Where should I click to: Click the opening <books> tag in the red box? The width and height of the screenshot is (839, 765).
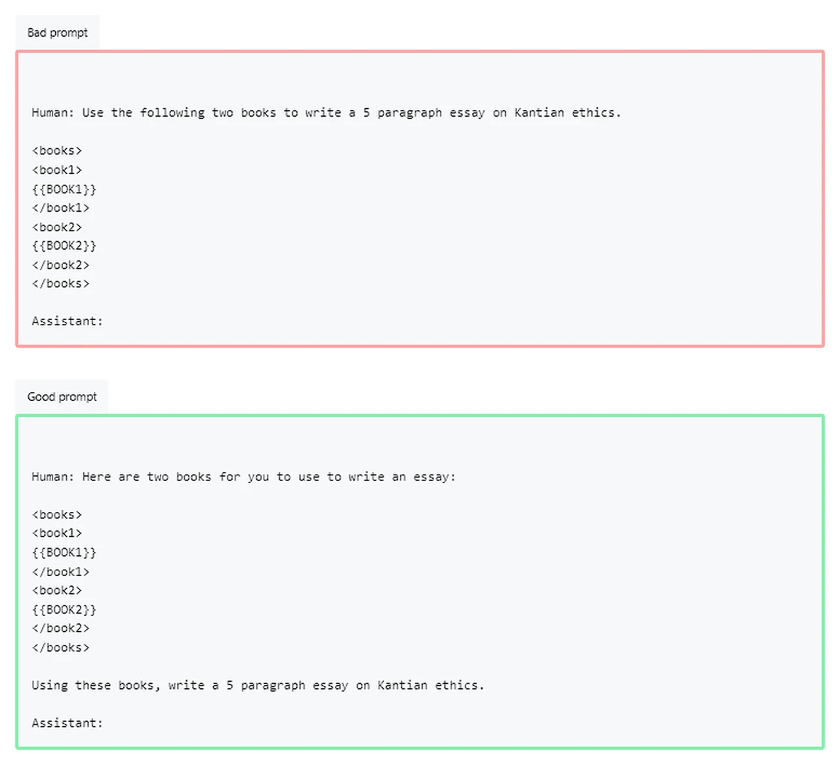coord(57,151)
